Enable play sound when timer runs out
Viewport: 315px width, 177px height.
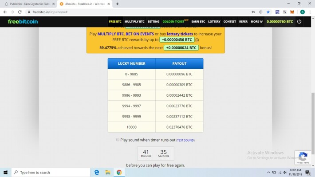[x=118, y=140]
